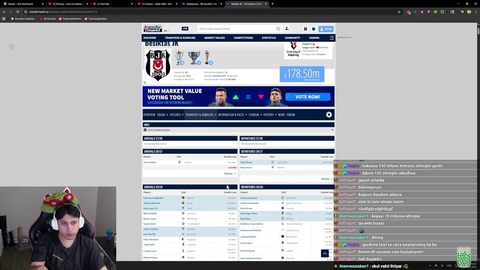Open the Competitions main menu
Image resolution: width=480 pixels, height=270 pixels.
[243, 38]
